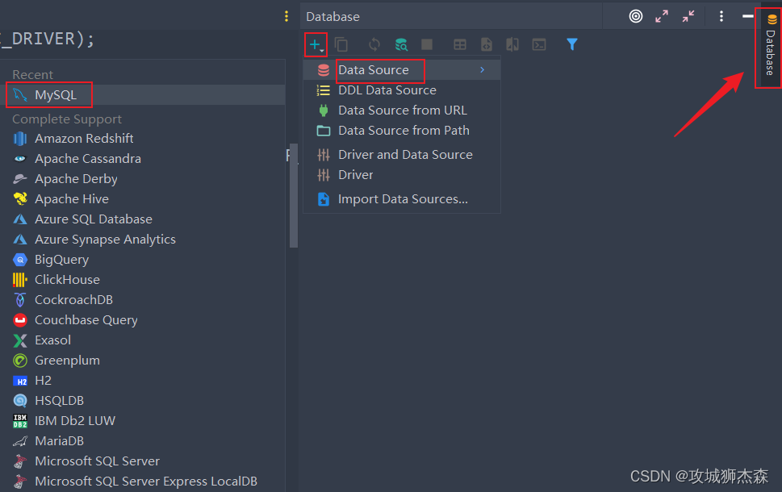
Task: Choose Data Source from URL
Action: coord(401,110)
